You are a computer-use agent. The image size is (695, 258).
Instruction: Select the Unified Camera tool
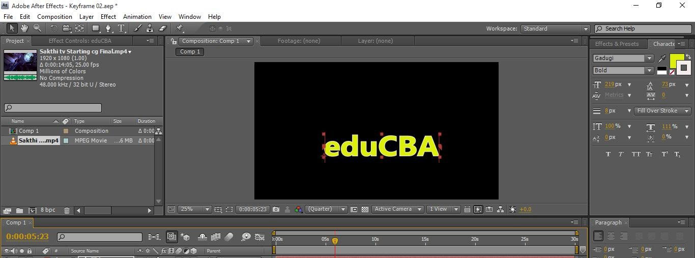(x=67, y=28)
